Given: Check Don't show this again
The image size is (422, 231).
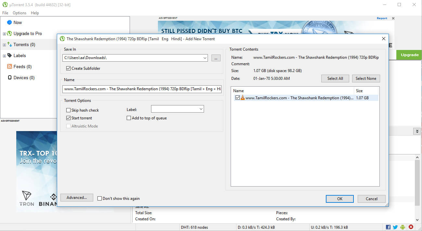Looking at the screenshot, I should (x=99, y=198).
